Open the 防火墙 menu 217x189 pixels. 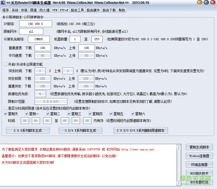[44, 10]
